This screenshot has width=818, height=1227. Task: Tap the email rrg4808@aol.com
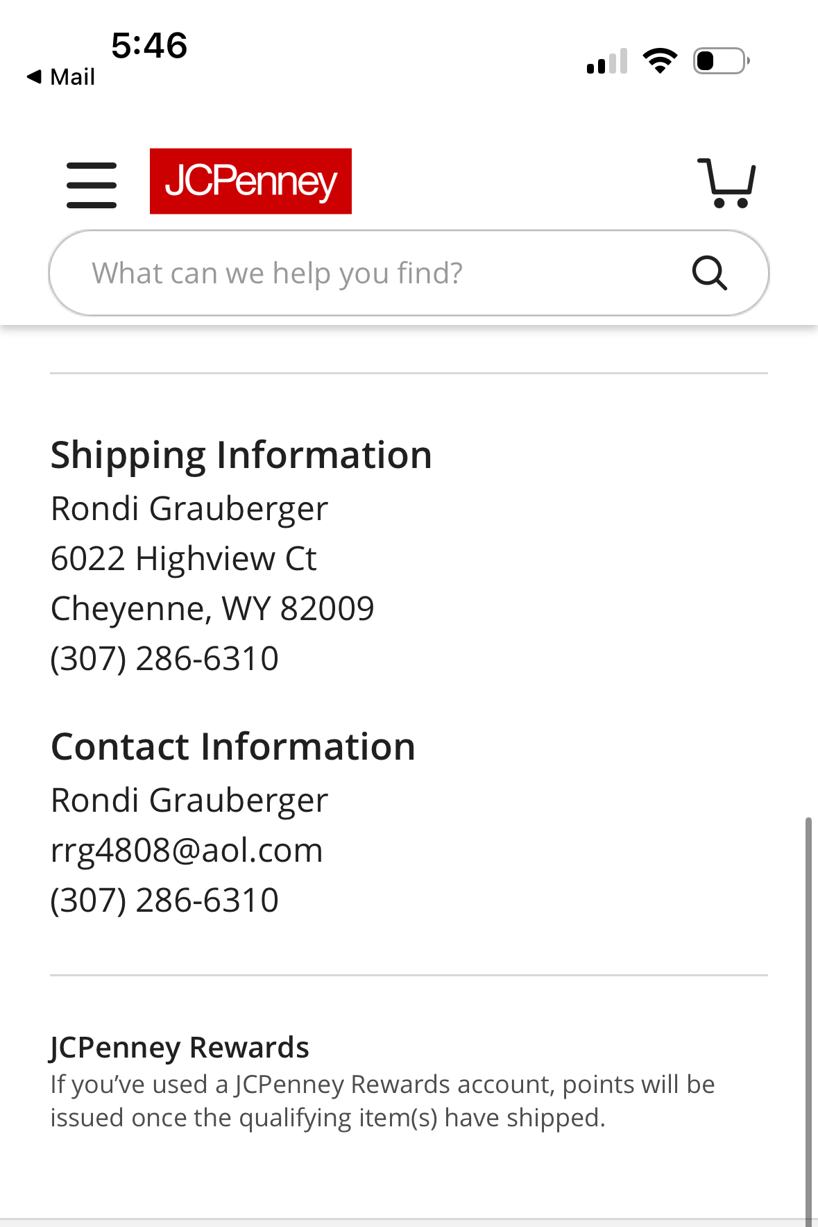(187, 850)
